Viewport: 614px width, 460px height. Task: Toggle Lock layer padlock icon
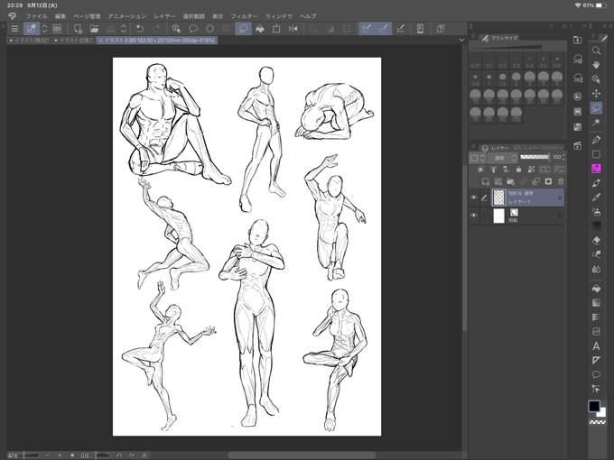pyautogui.click(x=518, y=170)
